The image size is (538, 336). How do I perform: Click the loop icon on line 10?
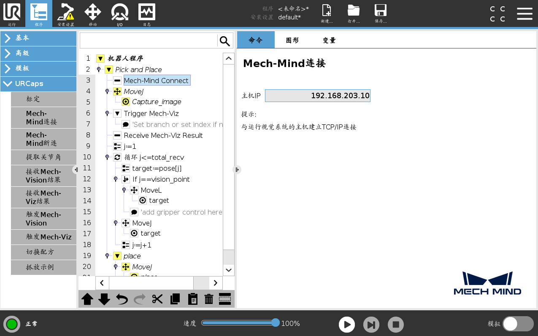click(x=117, y=157)
